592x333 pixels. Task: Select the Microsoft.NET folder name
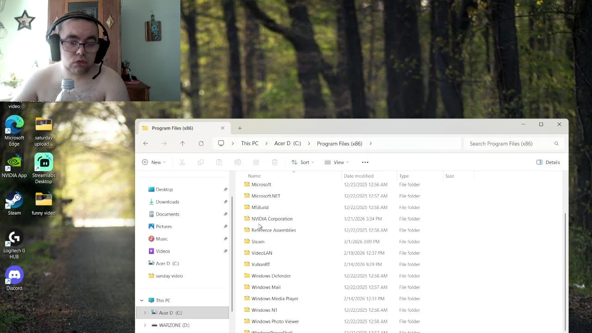266,196
